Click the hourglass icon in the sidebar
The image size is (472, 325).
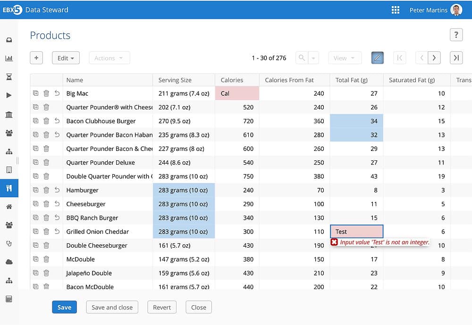[9, 77]
